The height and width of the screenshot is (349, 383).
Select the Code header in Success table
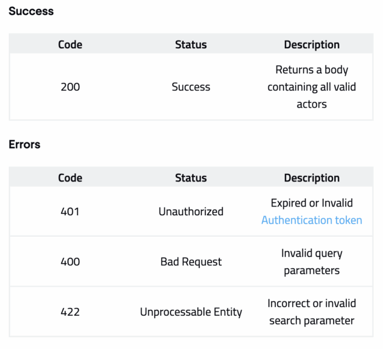(x=70, y=45)
